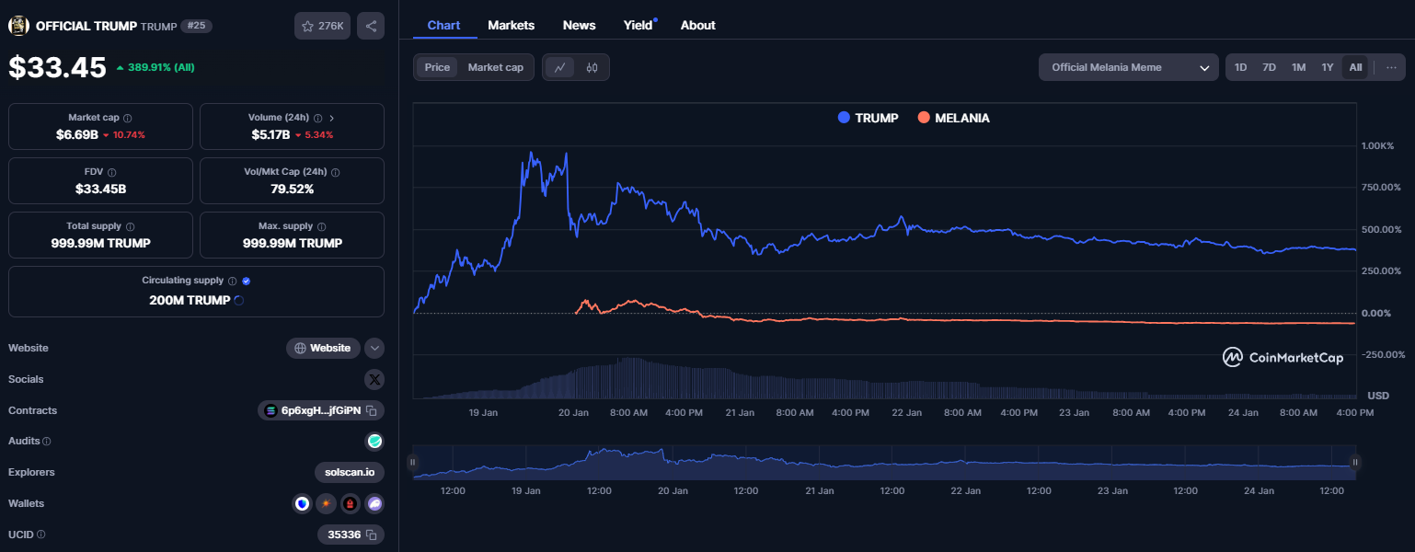Click the $33.45B FDV value
This screenshot has width=1415, height=552.
(100, 189)
